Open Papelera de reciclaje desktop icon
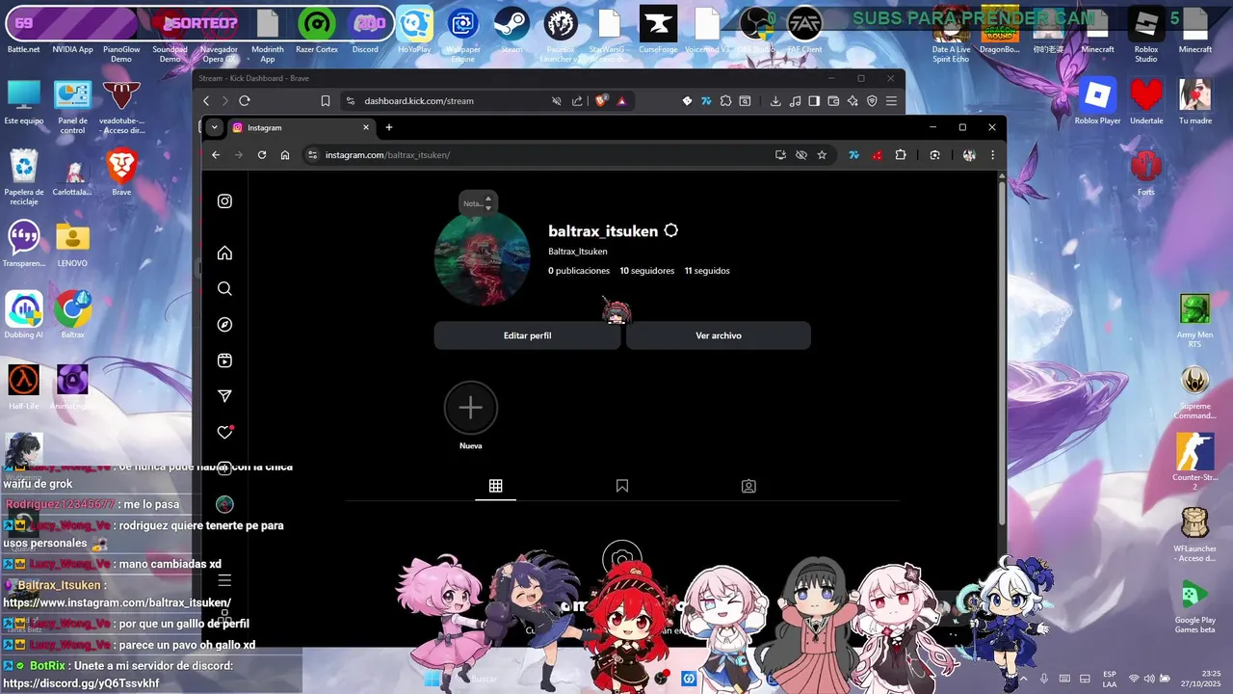The width and height of the screenshot is (1233, 694). click(24, 177)
